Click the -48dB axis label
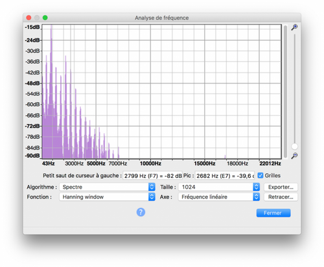 (32, 83)
